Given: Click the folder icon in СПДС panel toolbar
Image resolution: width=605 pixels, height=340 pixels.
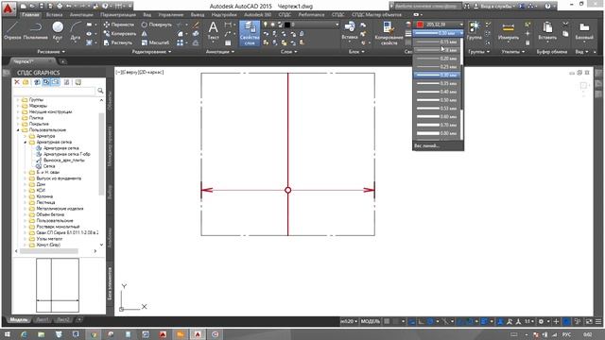Looking at the screenshot, I should click(x=26, y=82).
